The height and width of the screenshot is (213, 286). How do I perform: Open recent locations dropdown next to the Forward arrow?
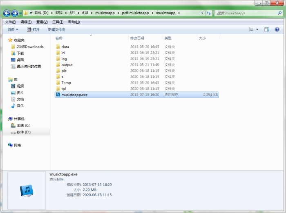tap(20, 13)
